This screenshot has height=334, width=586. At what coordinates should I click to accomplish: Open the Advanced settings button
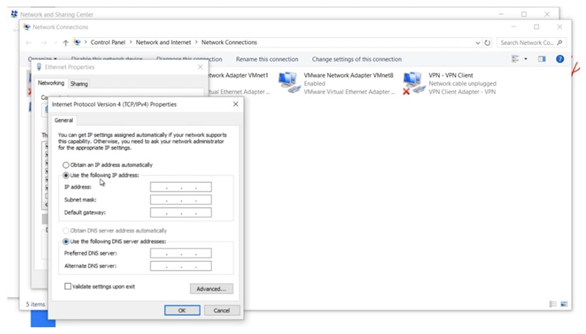pyautogui.click(x=211, y=288)
